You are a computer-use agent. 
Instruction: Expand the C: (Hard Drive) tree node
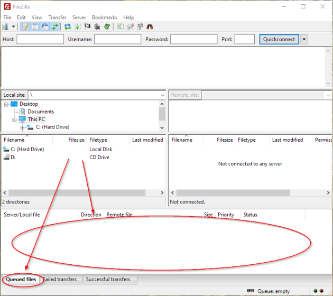[23, 127]
